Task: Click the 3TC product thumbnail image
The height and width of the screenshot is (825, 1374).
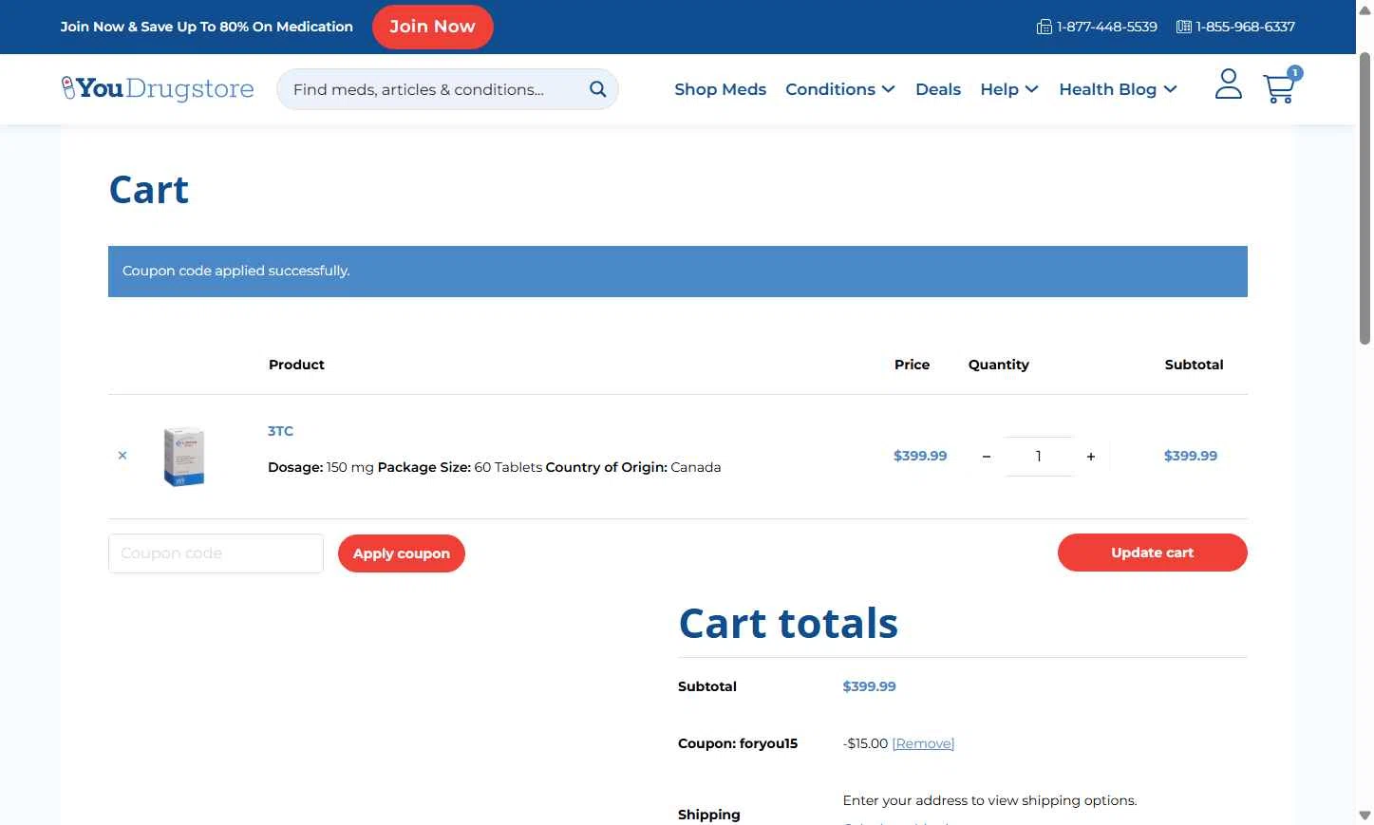Action: point(184,457)
